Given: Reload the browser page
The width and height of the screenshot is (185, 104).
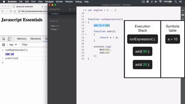Looking at the screenshot, I should [x=11, y=11].
